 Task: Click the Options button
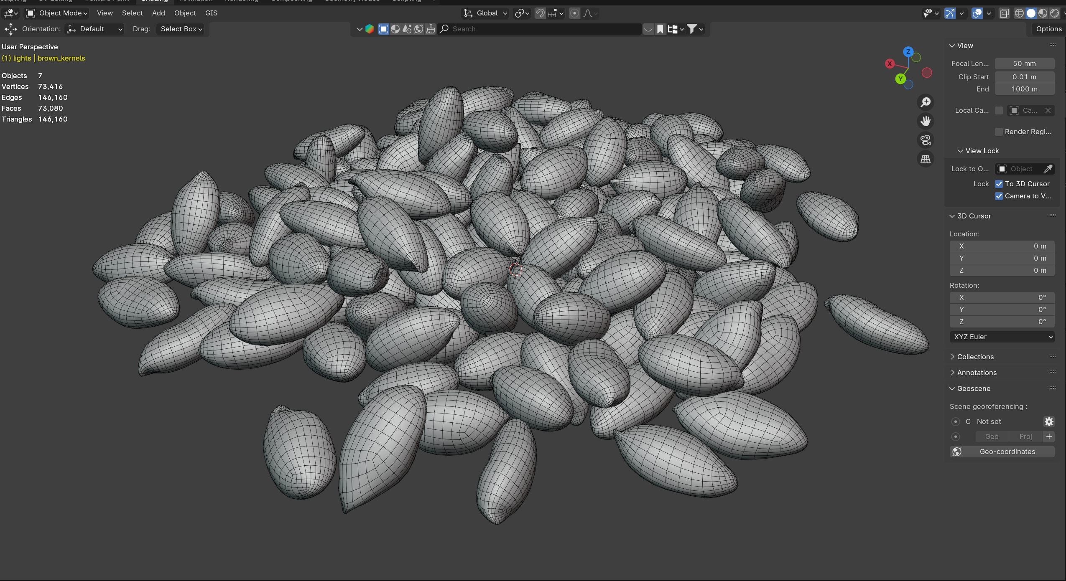click(x=1048, y=29)
